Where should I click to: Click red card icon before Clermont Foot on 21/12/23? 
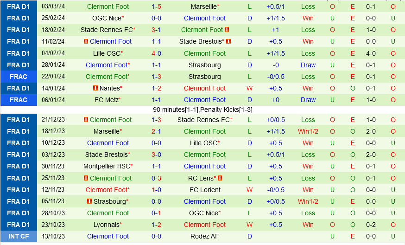tap(86, 120)
